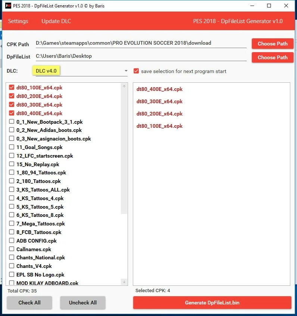The height and width of the screenshot is (316, 297).
Task: Click Choose Path for CPK Path
Action: coord(272,44)
